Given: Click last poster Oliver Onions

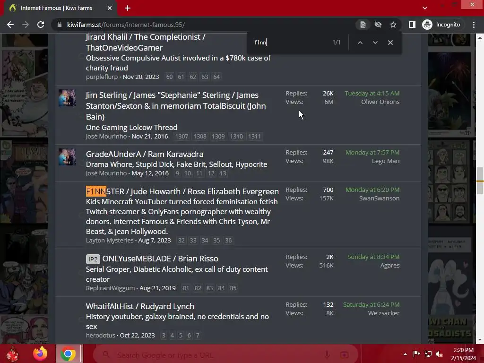Looking at the screenshot, I should tap(380, 102).
